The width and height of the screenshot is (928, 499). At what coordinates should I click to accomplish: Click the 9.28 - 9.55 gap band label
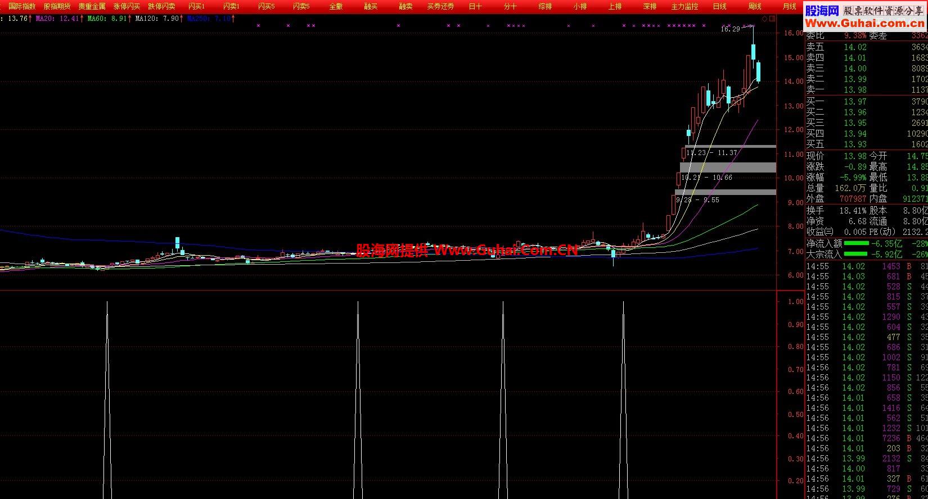point(697,200)
